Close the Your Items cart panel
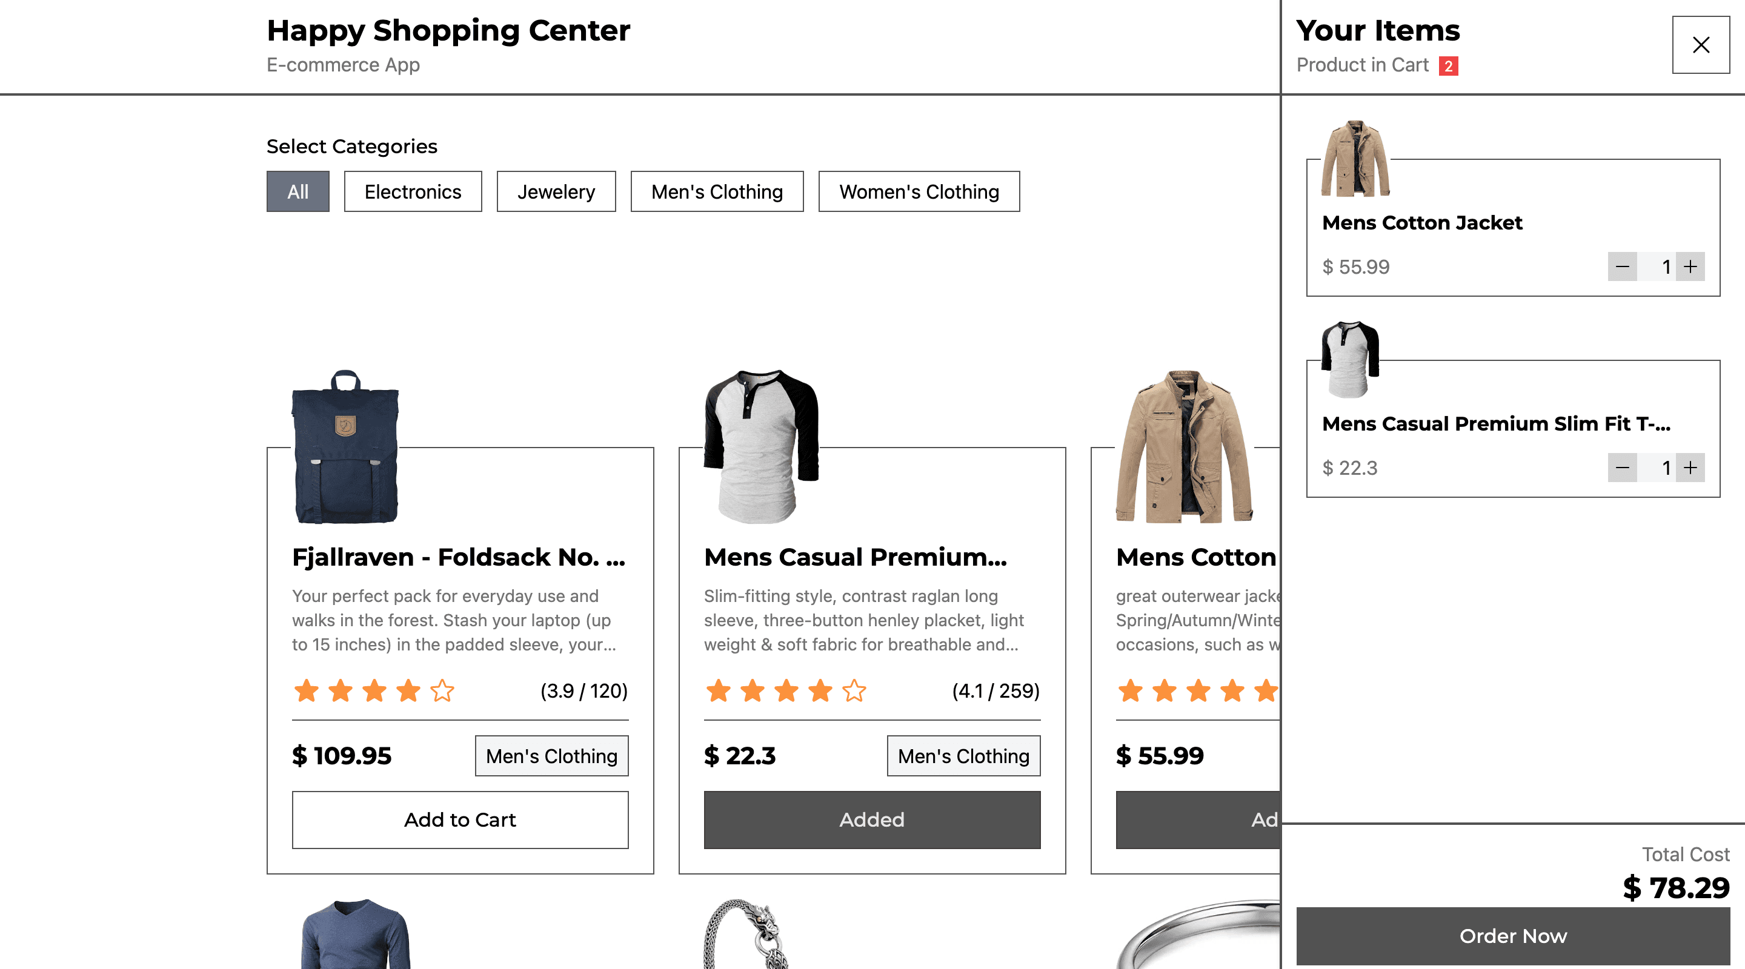 (x=1700, y=45)
